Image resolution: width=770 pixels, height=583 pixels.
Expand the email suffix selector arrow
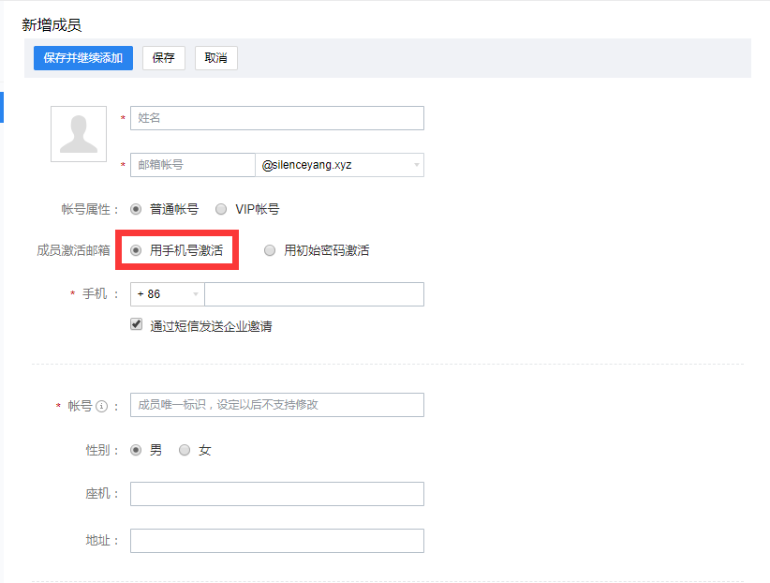coord(415,164)
